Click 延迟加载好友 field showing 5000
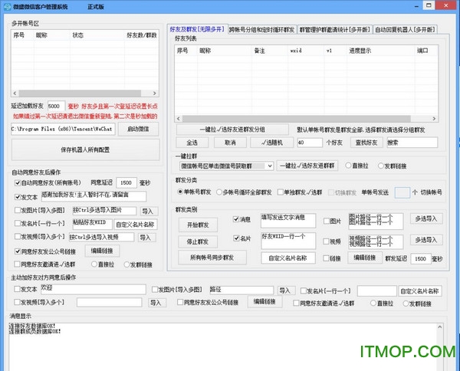Image resolution: width=460 pixels, height=371 pixels. tap(56, 106)
